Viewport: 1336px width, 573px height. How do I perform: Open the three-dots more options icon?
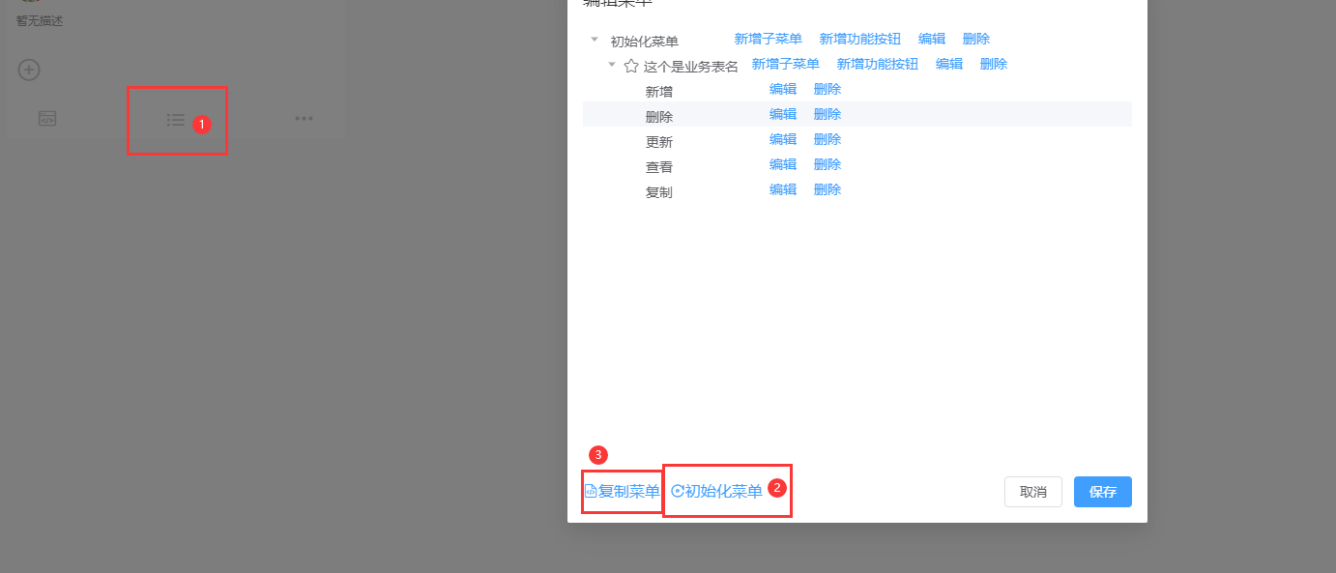304,119
